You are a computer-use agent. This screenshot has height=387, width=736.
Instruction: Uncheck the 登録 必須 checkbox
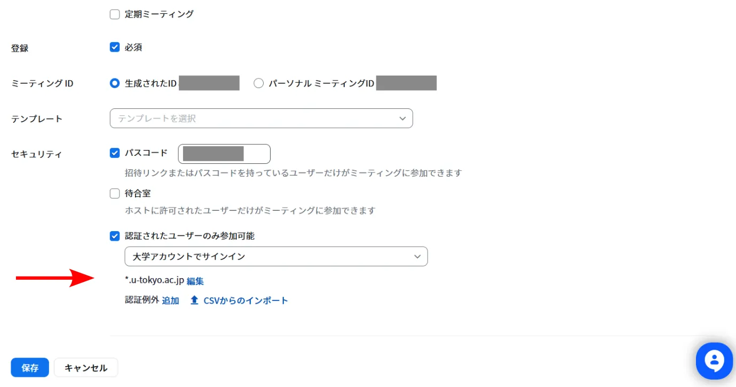[115, 47]
